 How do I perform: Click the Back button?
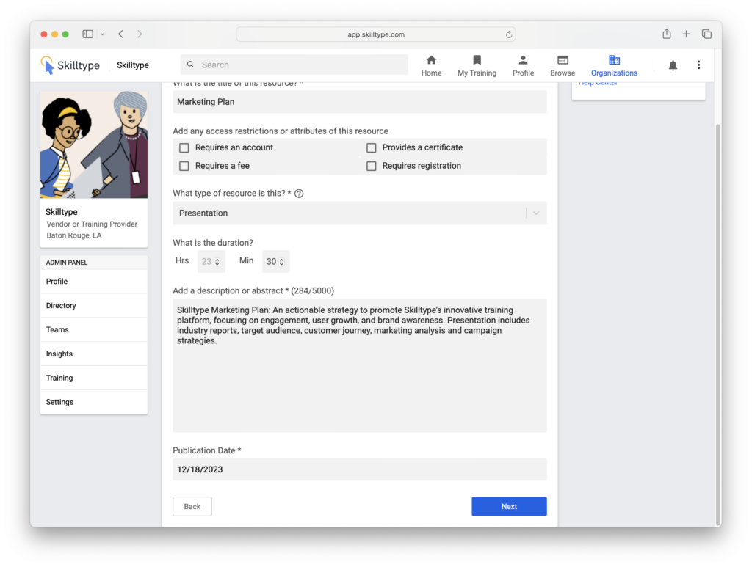click(x=192, y=507)
